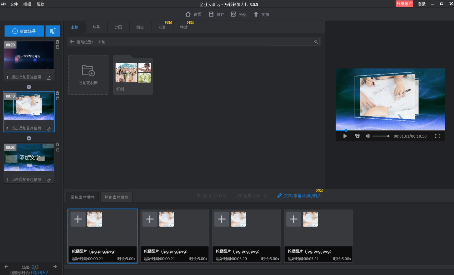Screen dimensions: 454x275
Task: Open 预览 preview
Action: (x=239, y=14)
